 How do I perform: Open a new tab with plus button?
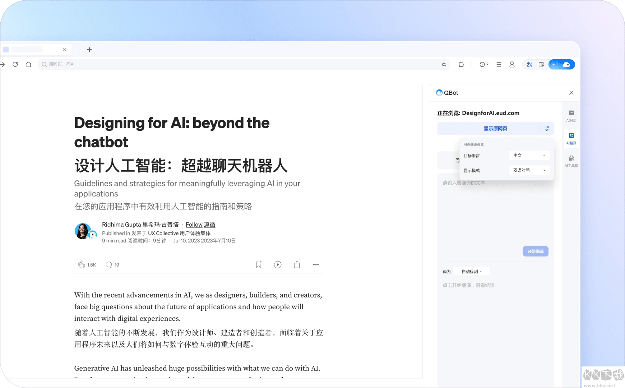[89, 50]
